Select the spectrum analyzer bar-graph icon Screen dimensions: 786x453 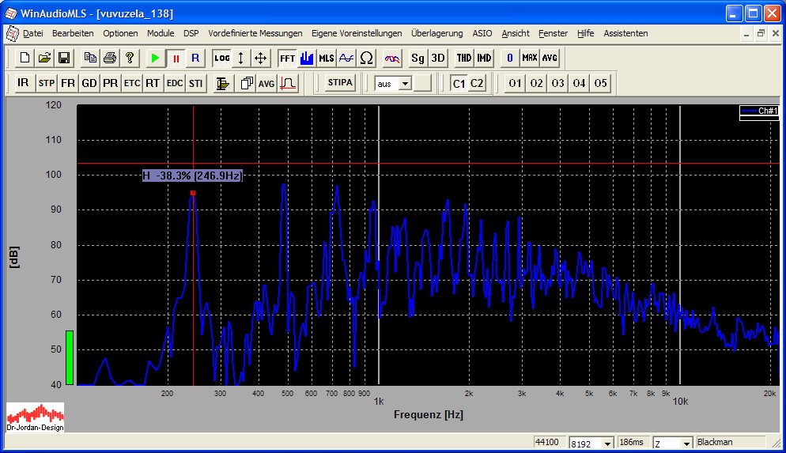tap(308, 59)
